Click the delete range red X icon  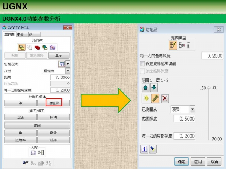[x=165, y=98]
